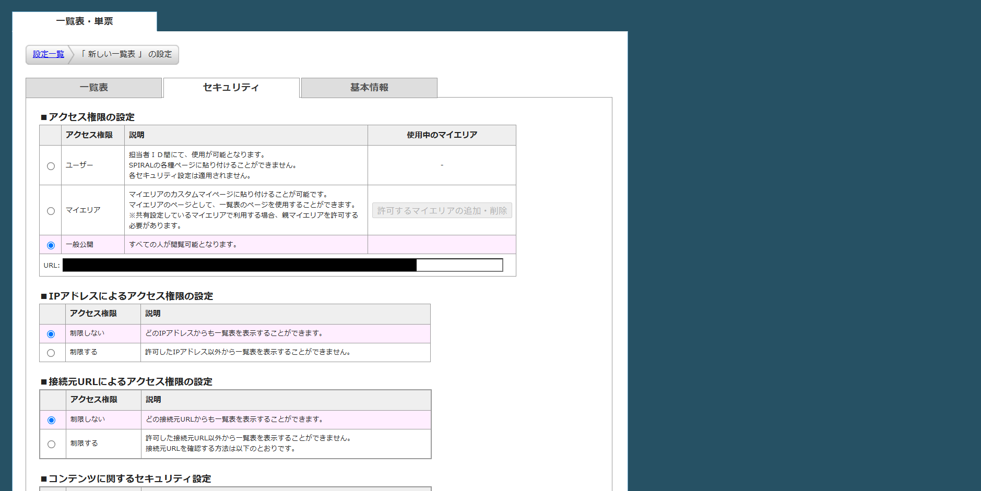Screen dimensions: 981x491
Task: Click the 許可したIPアドレス以外から description text
Action: point(249,352)
